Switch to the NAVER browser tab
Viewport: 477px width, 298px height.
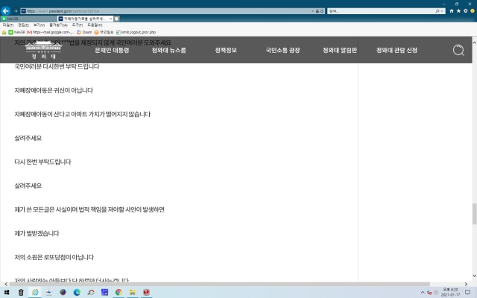point(28,19)
